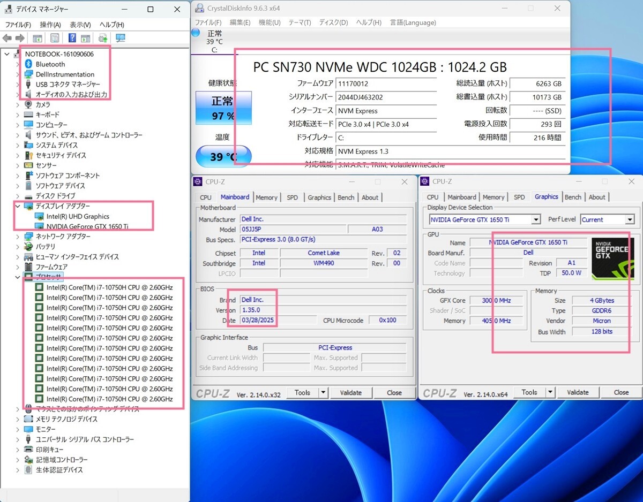This screenshot has width=643, height=502.
Task: Select the Bluetooth icon in the device tree
Action: pos(28,64)
